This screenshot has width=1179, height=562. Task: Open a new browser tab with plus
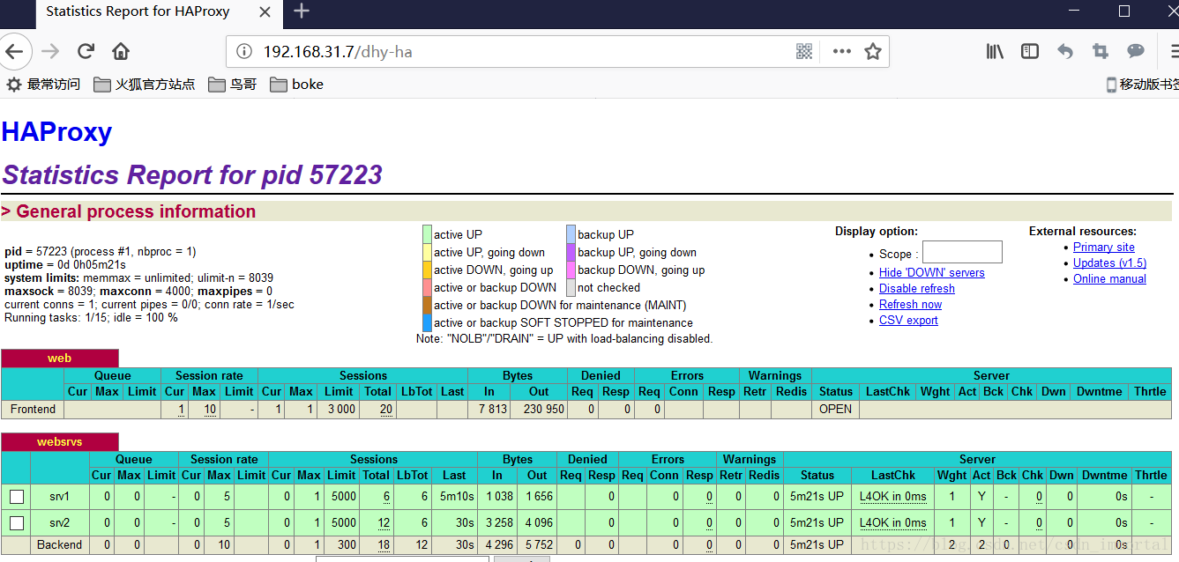click(302, 11)
